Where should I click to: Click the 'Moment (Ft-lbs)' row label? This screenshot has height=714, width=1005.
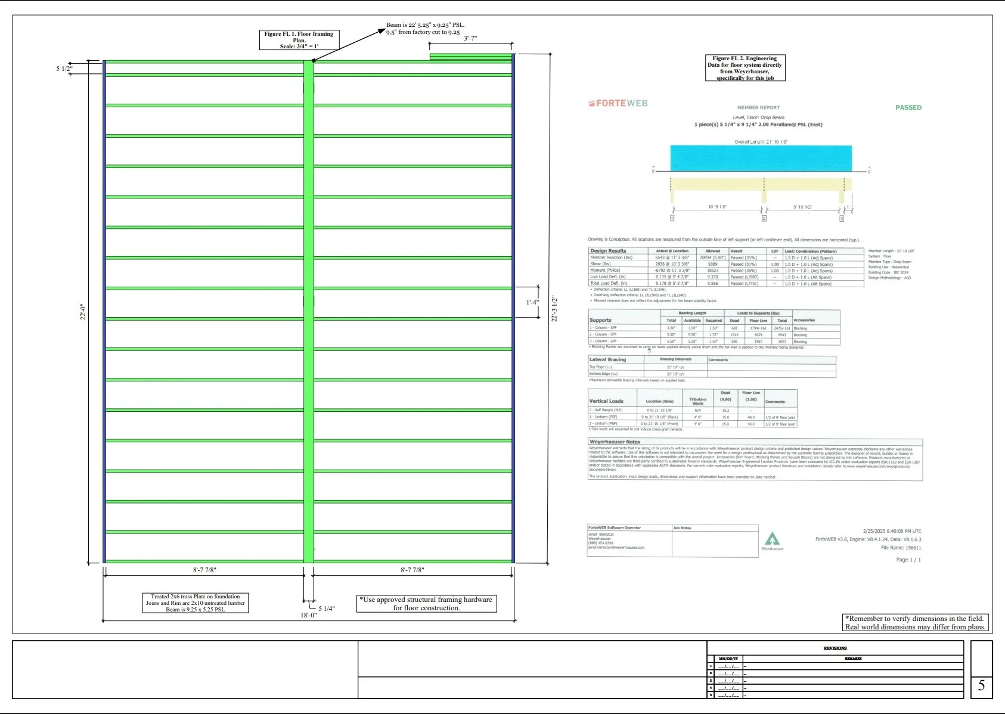point(605,271)
